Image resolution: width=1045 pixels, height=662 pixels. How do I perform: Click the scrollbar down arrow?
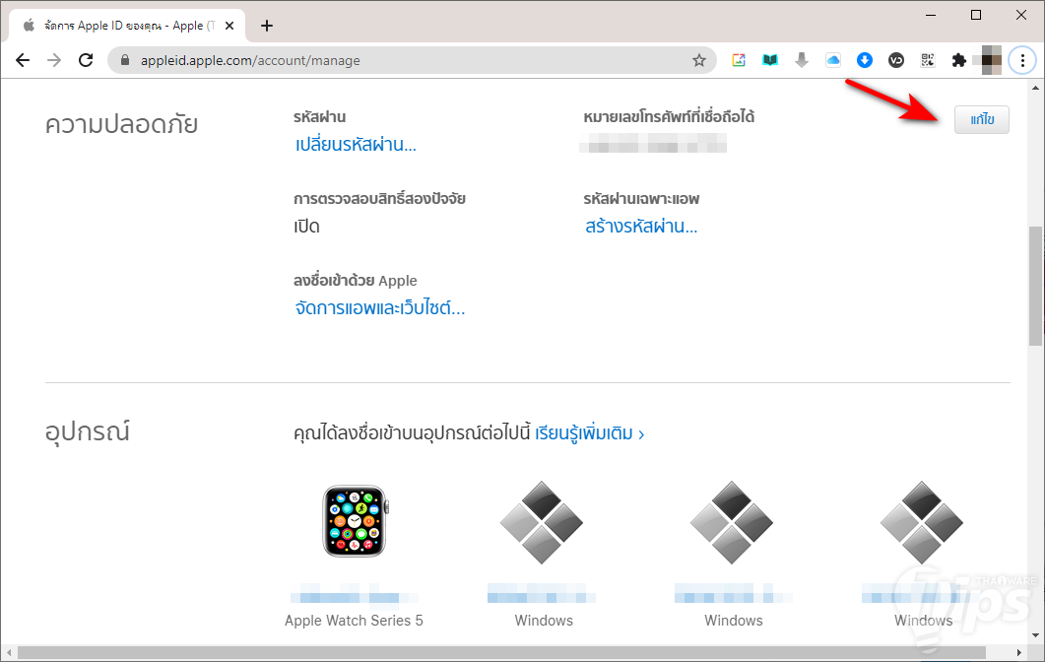[x=1036, y=635]
